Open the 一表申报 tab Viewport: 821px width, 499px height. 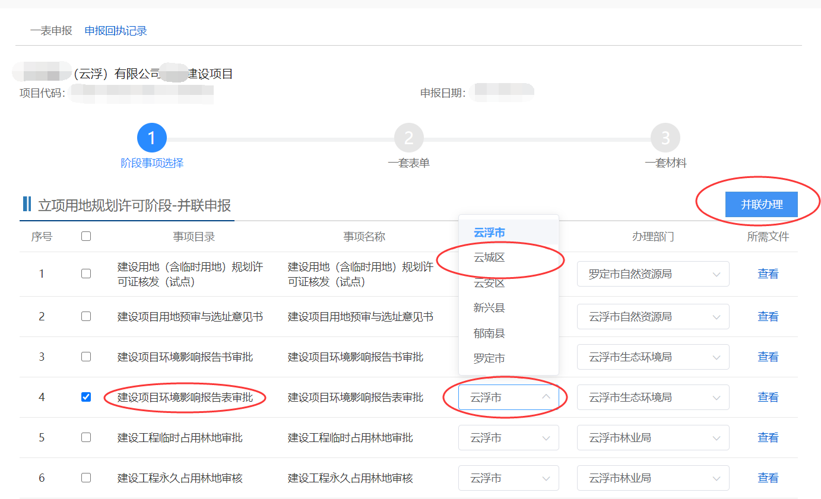pyautogui.click(x=51, y=31)
